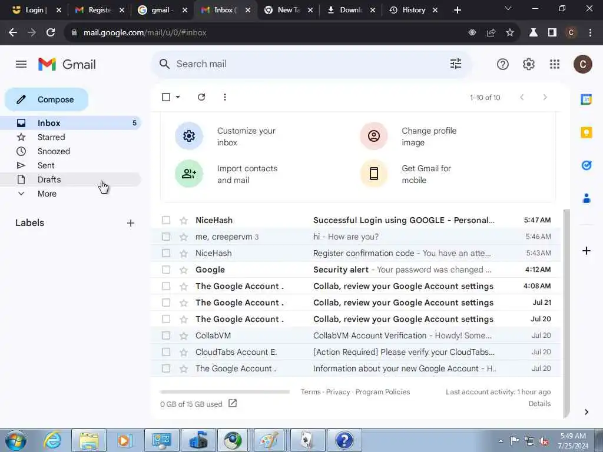Star the CollabVM Account Verification email
603x452 pixels.
pos(184,336)
